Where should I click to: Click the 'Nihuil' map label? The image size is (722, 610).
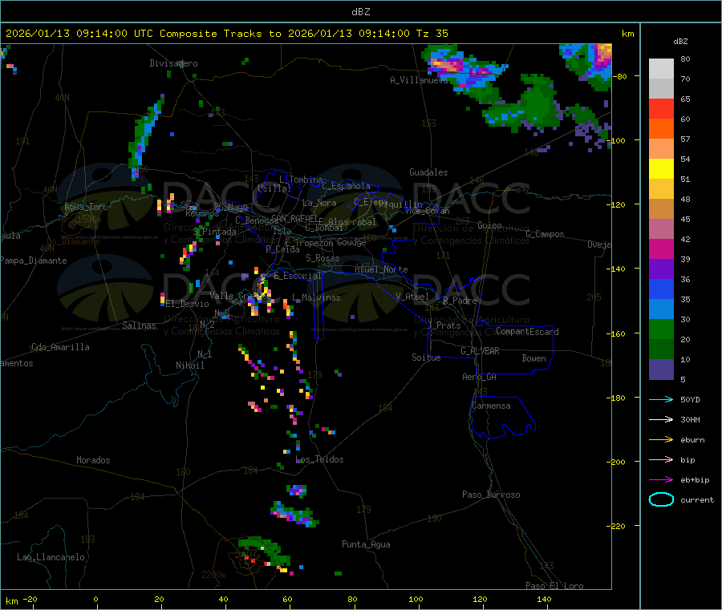pyautogui.click(x=189, y=366)
